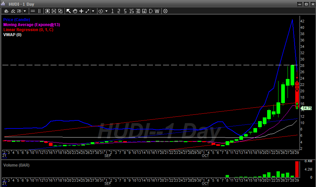Screen dimensions: 316x187
Task: Click the 42 price scale label
Action: [302, 21]
